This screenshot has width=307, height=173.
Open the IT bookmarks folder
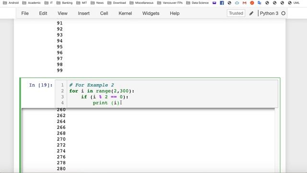[x=48, y=3]
